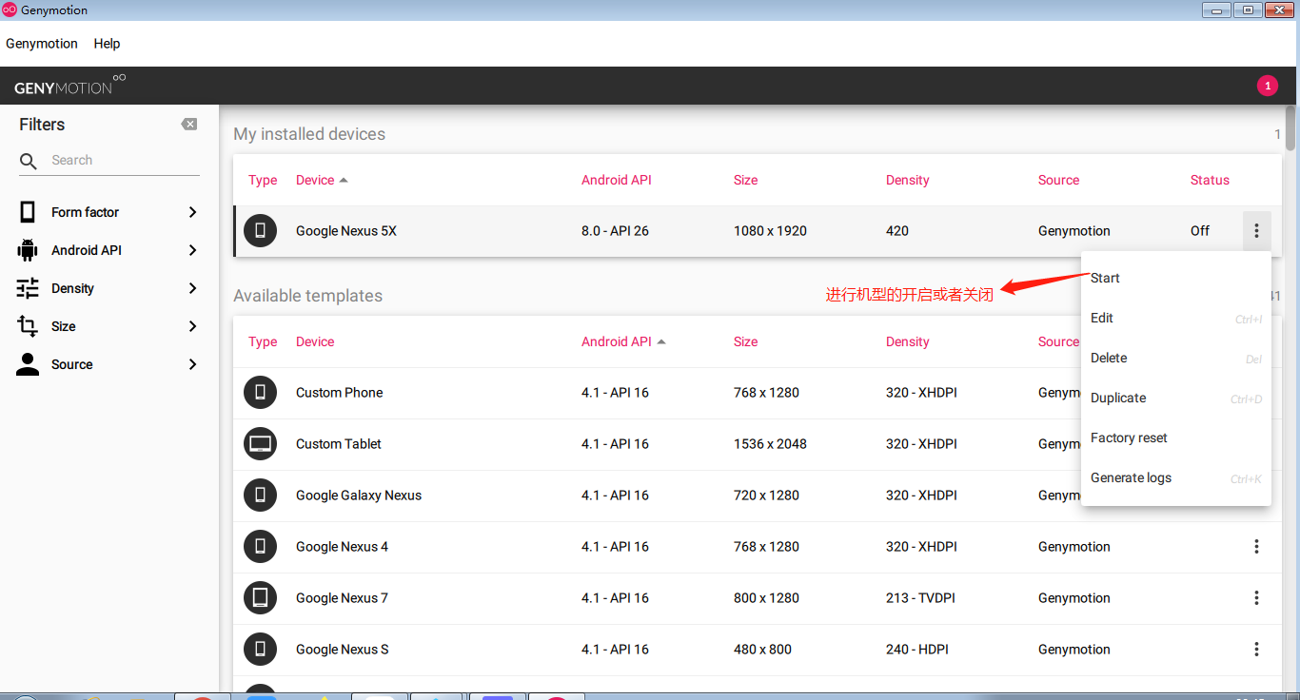Select the Google Nexus 4 template name
The width and height of the screenshot is (1300, 700).
(x=342, y=546)
